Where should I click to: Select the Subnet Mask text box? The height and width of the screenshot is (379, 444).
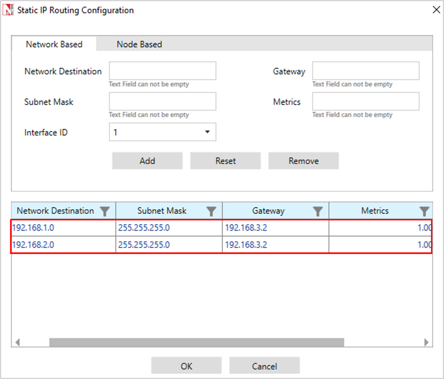pyautogui.click(x=162, y=101)
